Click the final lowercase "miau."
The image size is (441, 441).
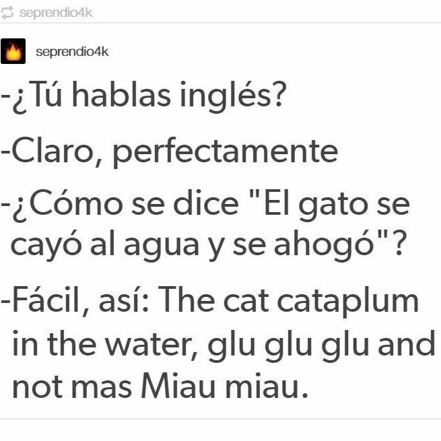[267, 386]
